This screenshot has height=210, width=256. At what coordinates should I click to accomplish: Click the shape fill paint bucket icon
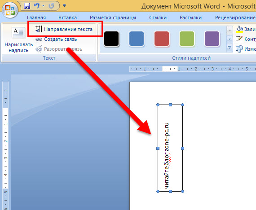[239, 29]
